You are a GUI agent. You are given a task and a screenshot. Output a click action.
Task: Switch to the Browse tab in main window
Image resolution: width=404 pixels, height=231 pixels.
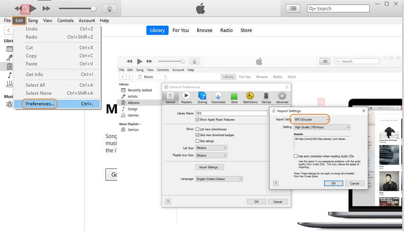(x=204, y=30)
